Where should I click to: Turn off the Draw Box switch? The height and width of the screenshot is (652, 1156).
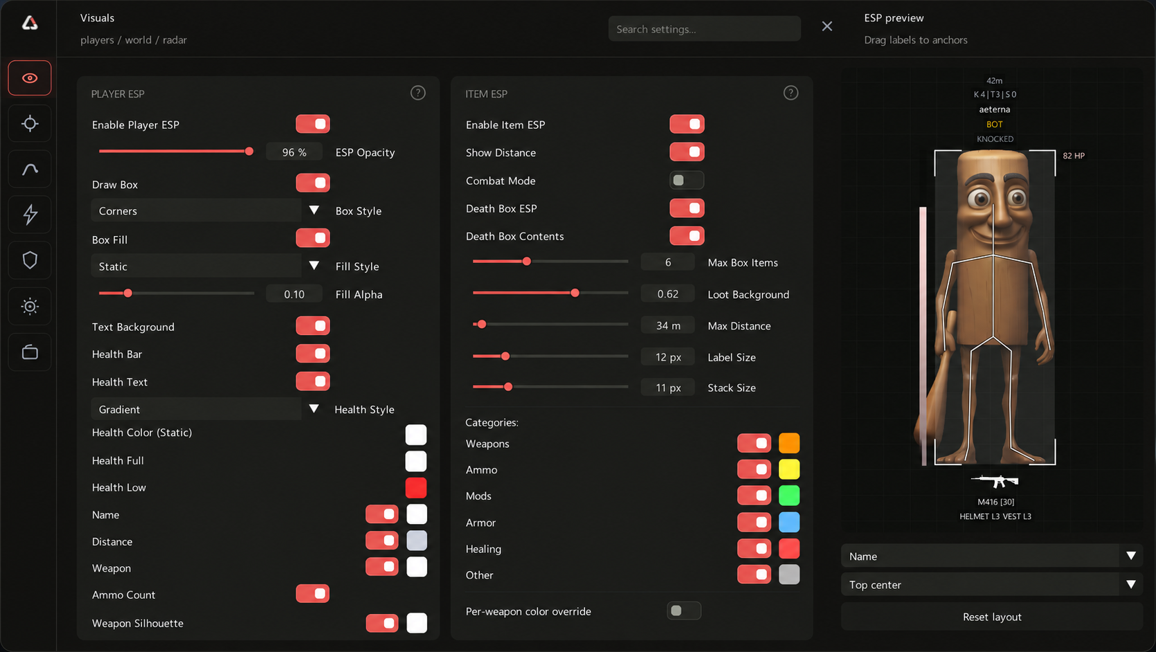tap(313, 183)
